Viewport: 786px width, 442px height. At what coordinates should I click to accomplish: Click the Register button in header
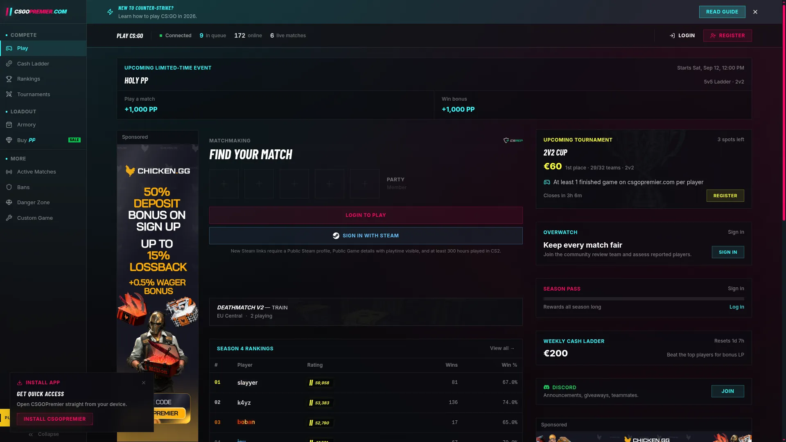(x=727, y=36)
